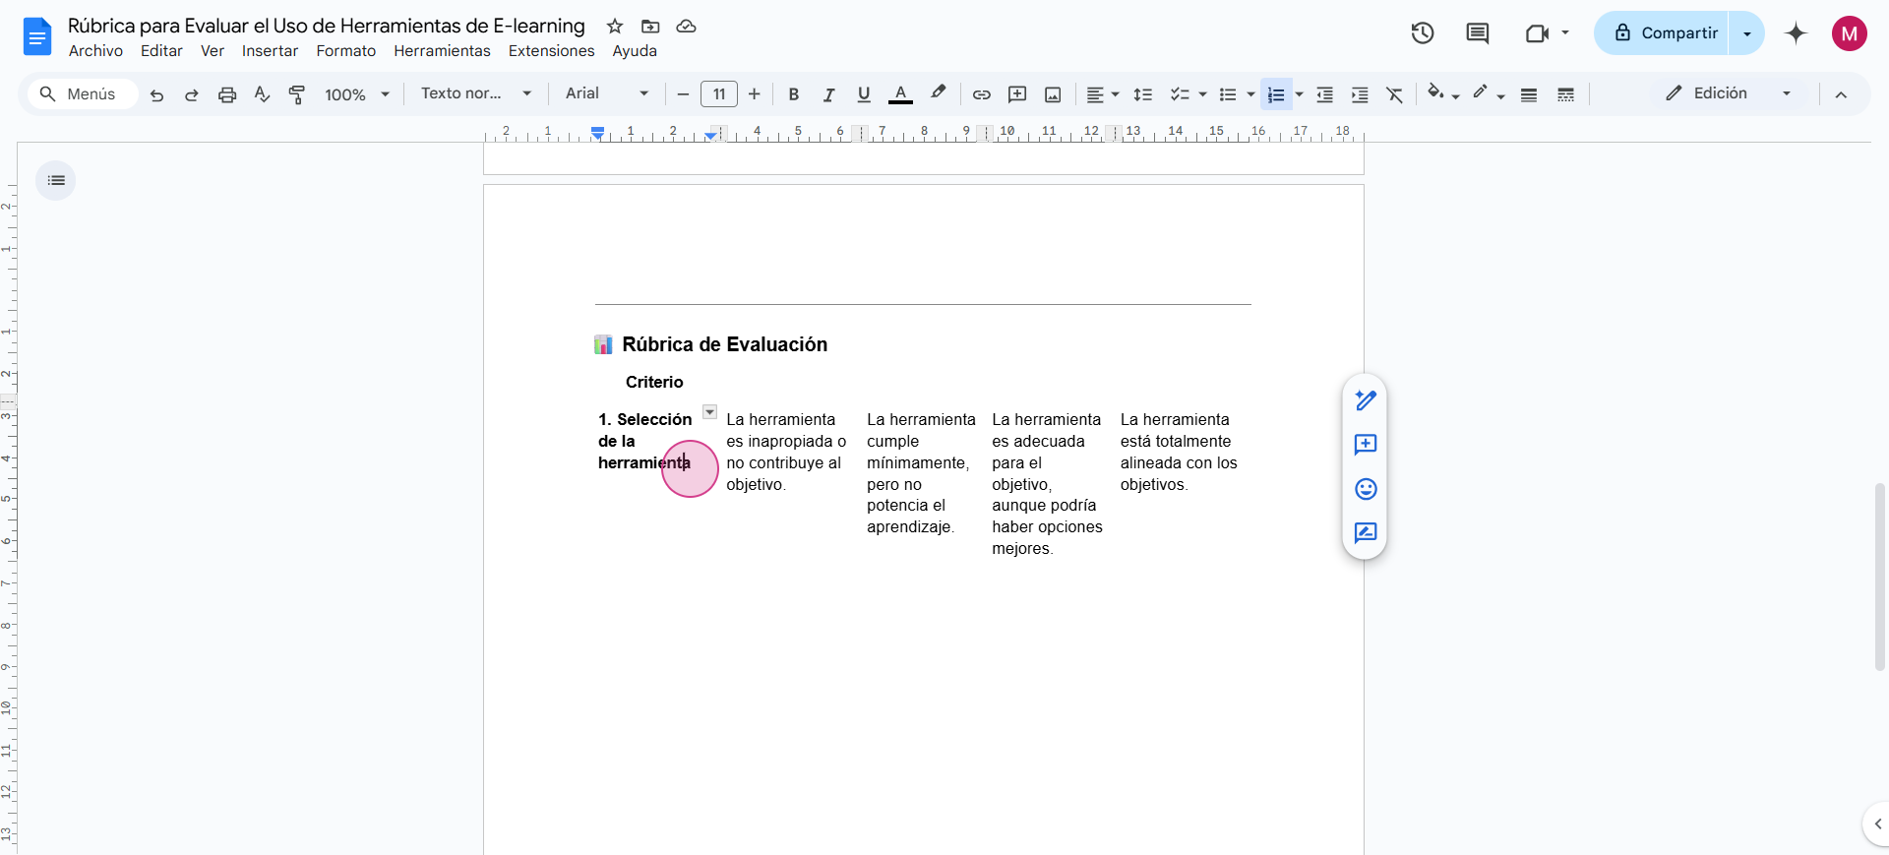The image size is (1889, 855).
Task: Show all comments panel
Action: (1478, 33)
